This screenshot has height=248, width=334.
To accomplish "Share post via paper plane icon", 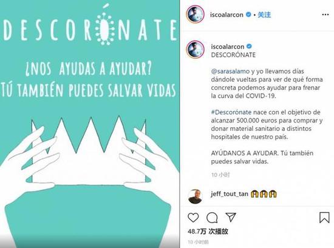I will click(x=231, y=217).
